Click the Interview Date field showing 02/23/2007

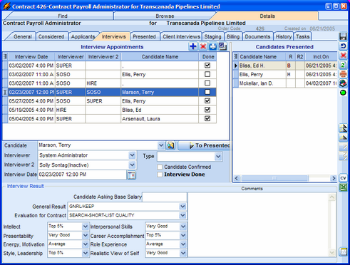coord(82,175)
